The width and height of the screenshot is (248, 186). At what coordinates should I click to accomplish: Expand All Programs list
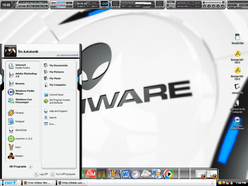(21, 167)
